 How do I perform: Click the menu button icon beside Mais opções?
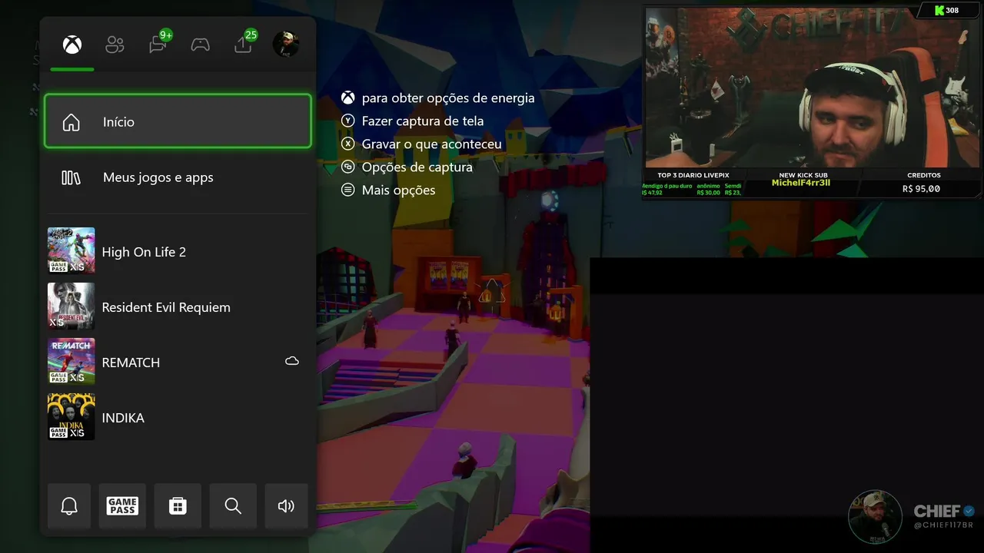(x=348, y=190)
